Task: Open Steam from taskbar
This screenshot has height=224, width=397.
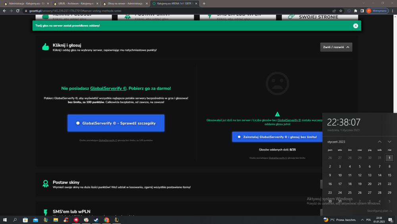Action: (96, 220)
